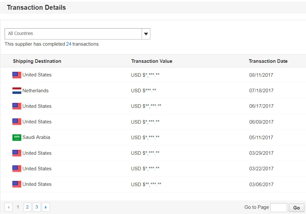Click US flag for 03/06/2017 transaction
Screen dimensions: 306x214
17,184
